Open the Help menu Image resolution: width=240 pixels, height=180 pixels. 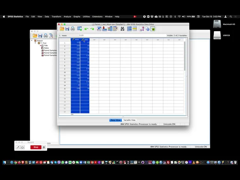point(117,16)
